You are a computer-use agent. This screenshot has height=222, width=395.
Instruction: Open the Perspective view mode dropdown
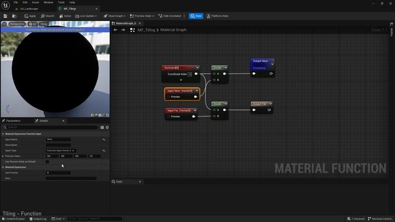point(17,24)
